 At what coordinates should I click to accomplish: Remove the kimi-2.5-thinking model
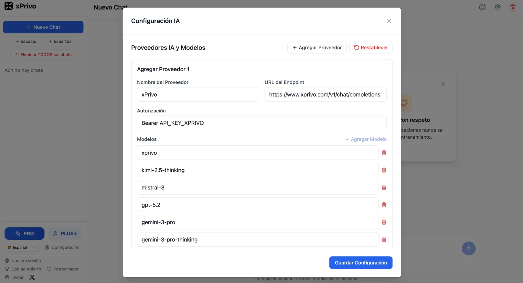tap(384, 170)
